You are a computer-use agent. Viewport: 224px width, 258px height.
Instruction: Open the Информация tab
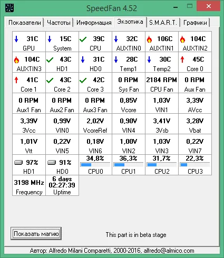pyautogui.click(x=94, y=23)
